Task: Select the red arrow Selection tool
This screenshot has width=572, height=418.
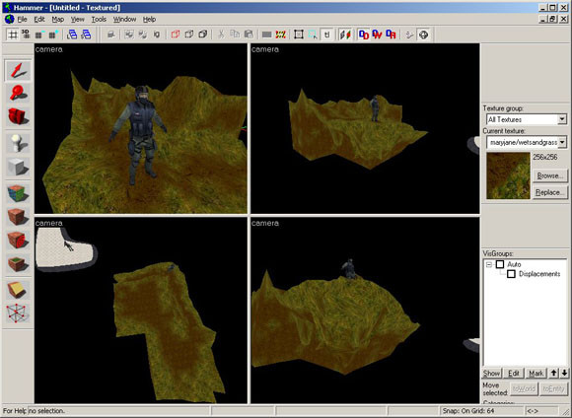Action: (18, 70)
